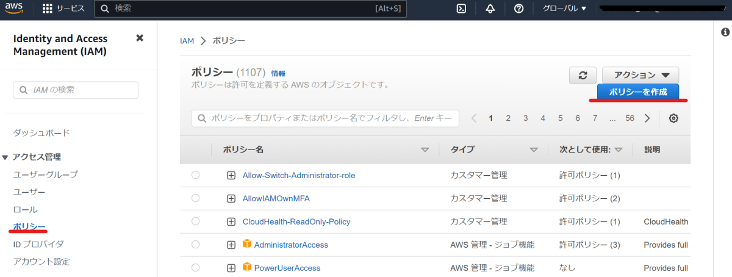Sort by 次として使用 column arrow
The image size is (732, 277).
pyautogui.click(x=618, y=149)
